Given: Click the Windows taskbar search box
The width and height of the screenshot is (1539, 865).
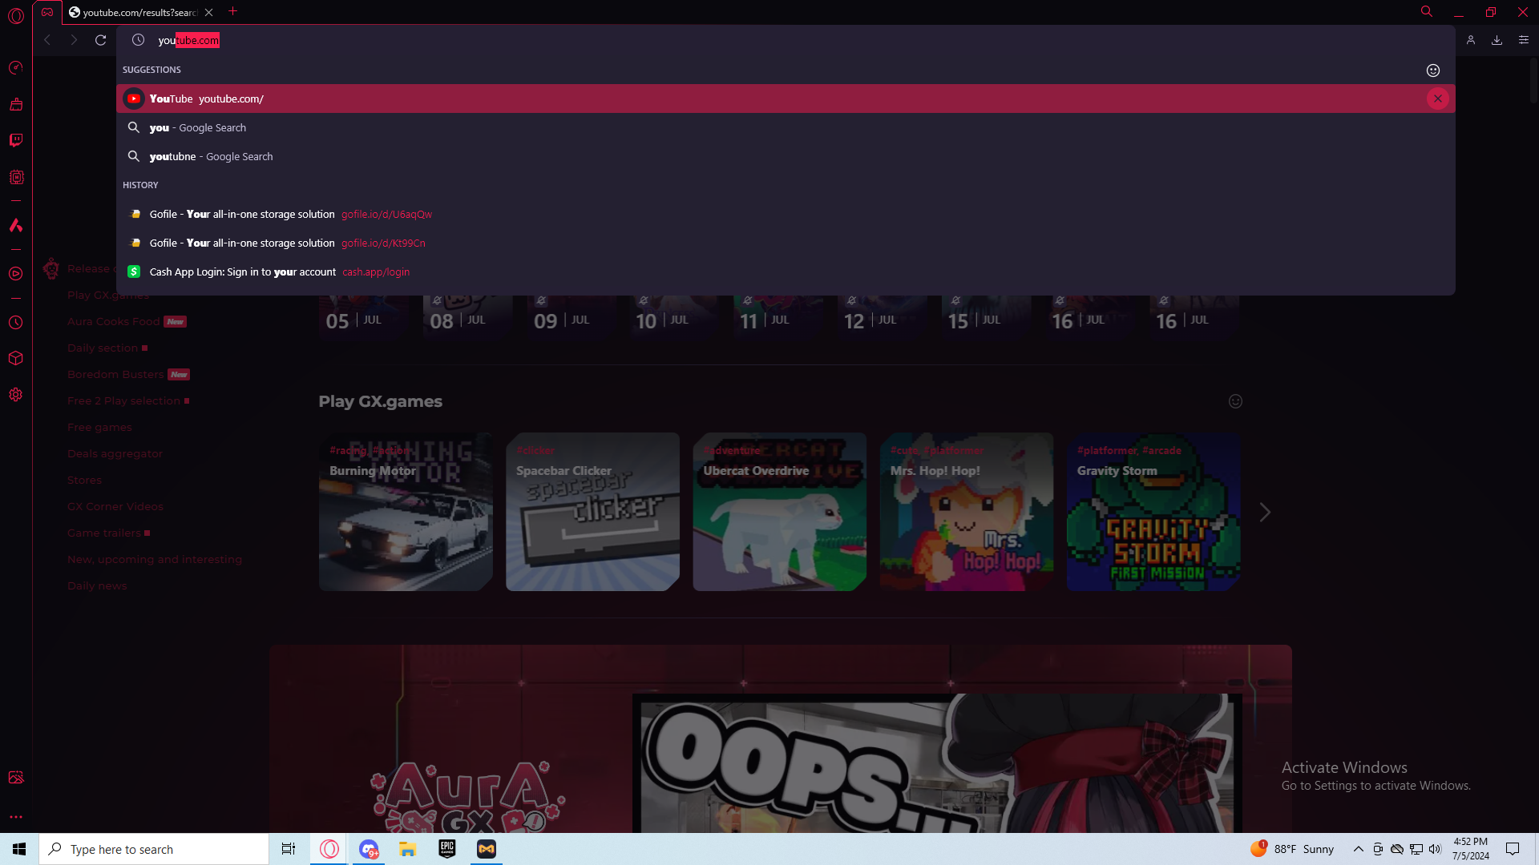Looking at the screenshot, I should click(x=154, y=849).
